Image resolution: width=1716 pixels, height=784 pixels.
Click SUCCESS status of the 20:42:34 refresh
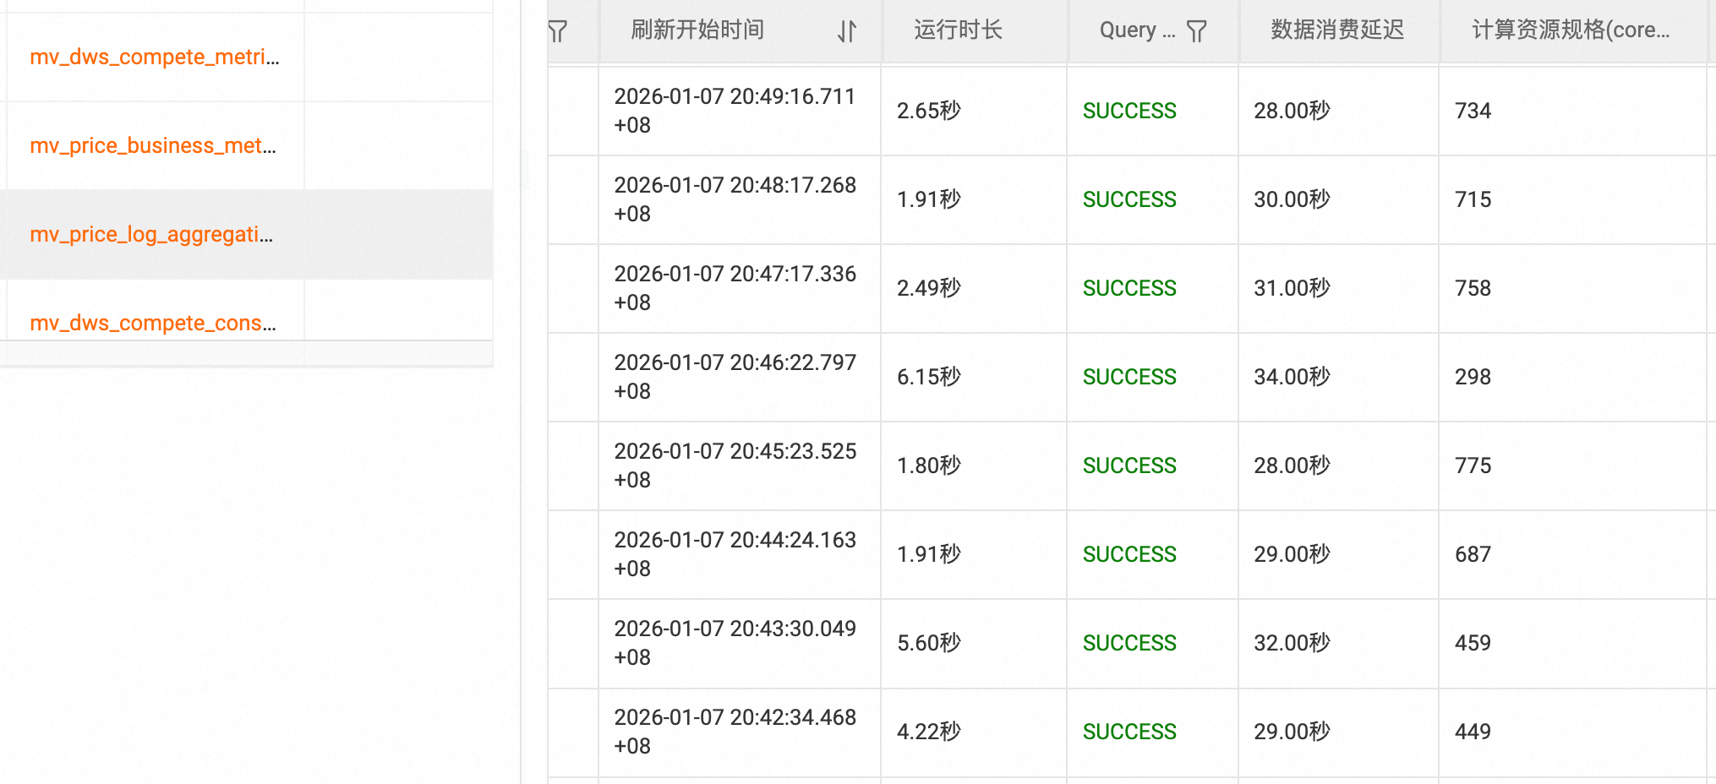point(1129,732)
